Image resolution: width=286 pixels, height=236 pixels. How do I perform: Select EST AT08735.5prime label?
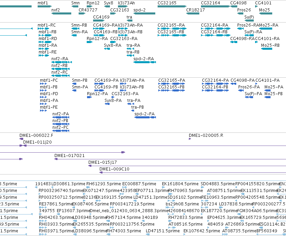point(239,231)
